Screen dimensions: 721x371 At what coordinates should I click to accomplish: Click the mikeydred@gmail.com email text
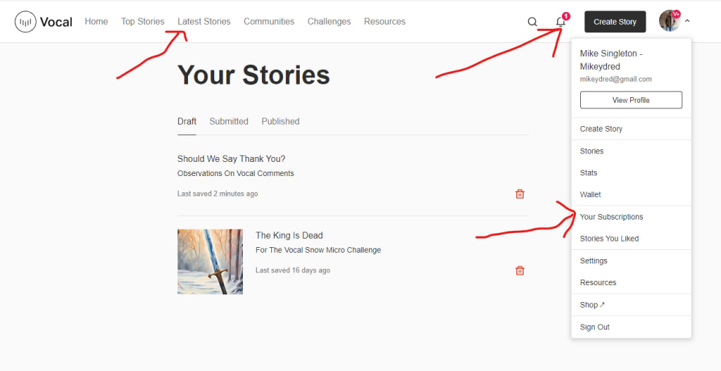click(615, 79)
